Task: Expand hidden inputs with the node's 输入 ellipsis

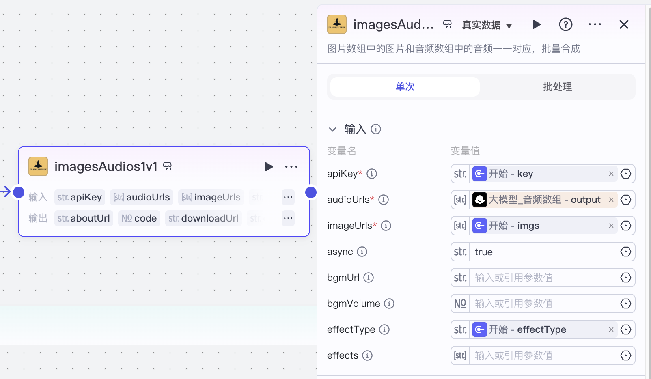Action: (288, 197)
